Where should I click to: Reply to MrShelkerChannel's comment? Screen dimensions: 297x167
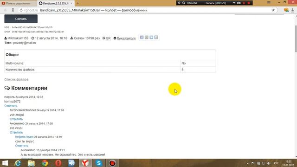click(16, 119)
